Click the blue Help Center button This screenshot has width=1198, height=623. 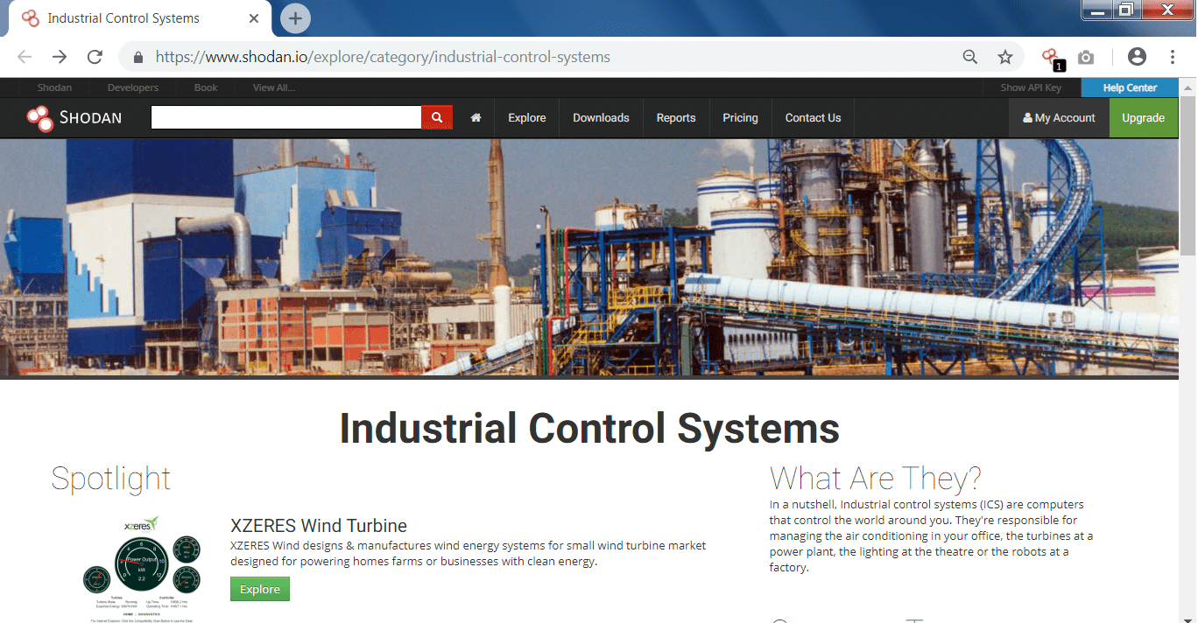tap(1130, 87)
